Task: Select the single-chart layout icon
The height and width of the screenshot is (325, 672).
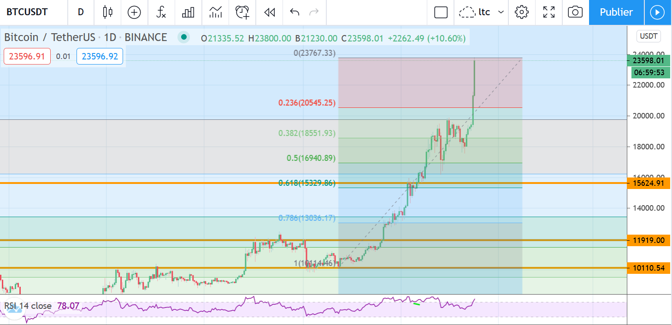Action: tap(440, 12)
